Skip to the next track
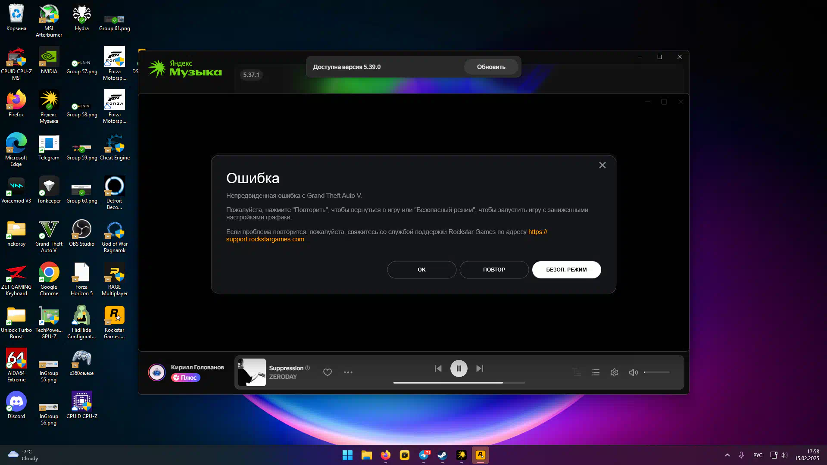The width and height of the screenshot is (827, 465). 479,368
